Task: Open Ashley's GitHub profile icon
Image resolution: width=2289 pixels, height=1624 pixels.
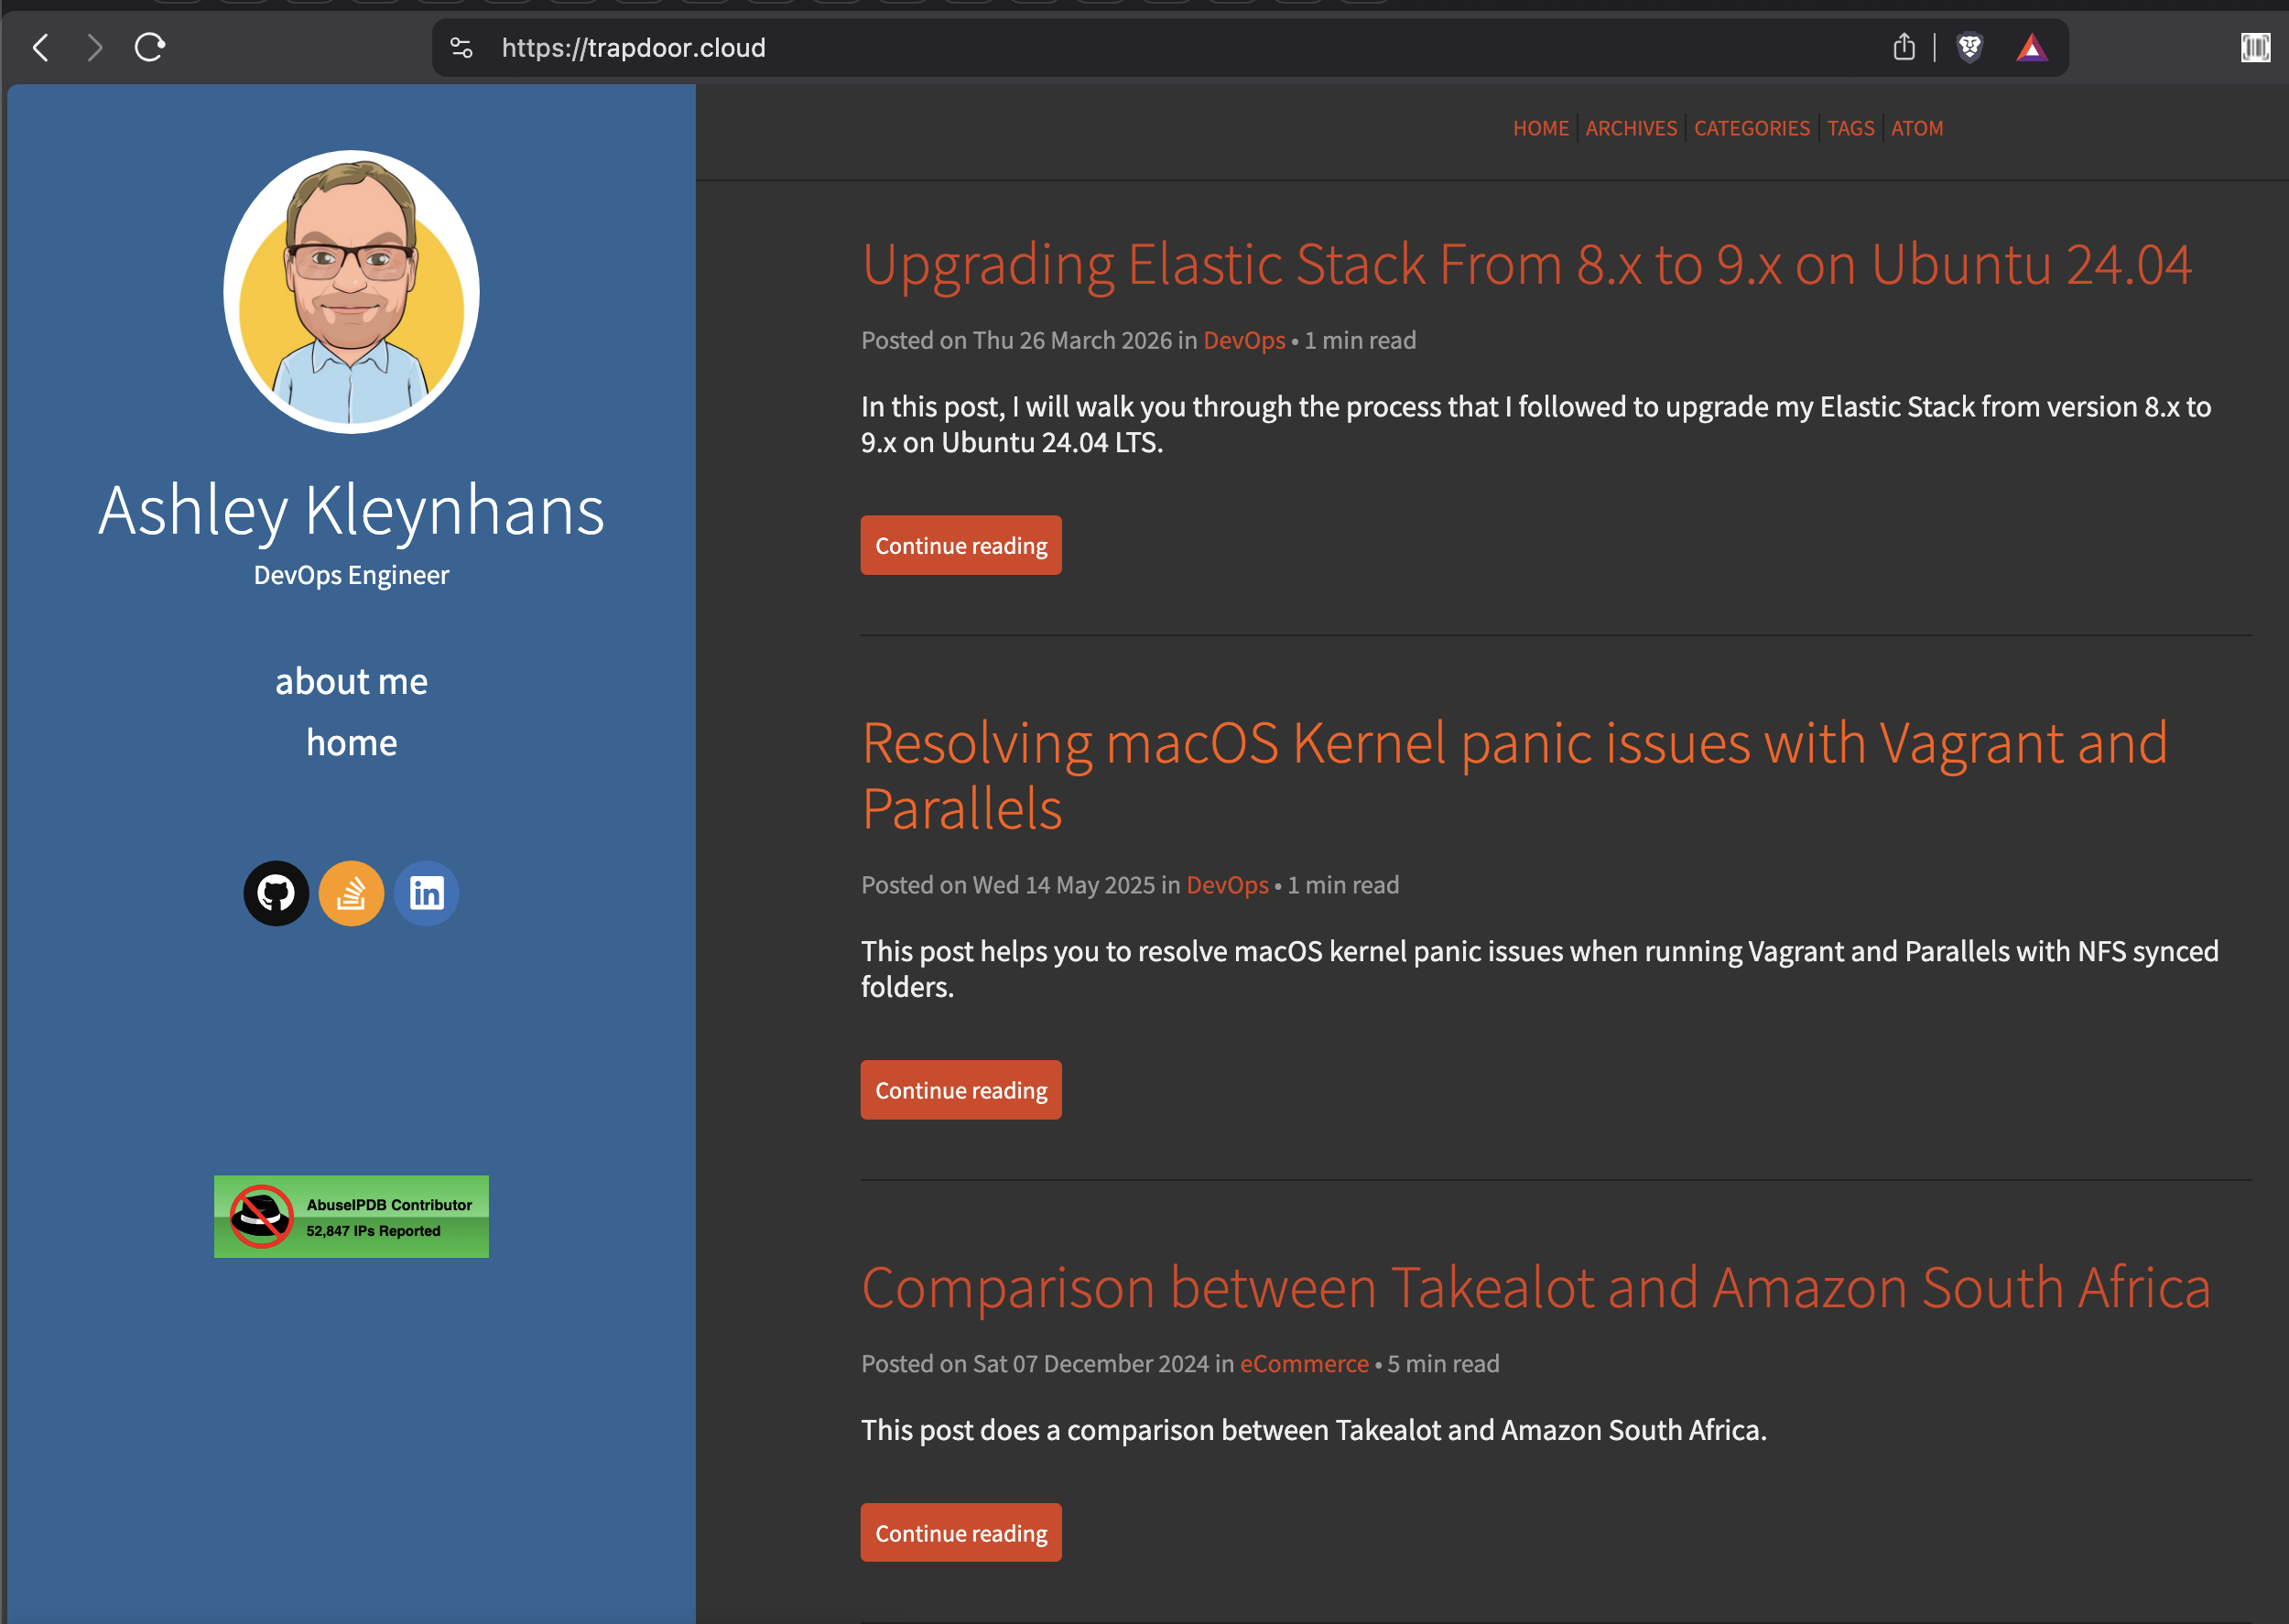Action: [276, 893]
